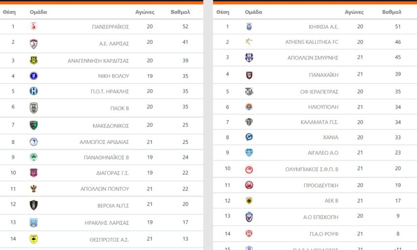Click the Ολυμπιακός Σ.Φ.Π. Β logo
Viewport: 417px width, 250px height.
coord(249,170)
